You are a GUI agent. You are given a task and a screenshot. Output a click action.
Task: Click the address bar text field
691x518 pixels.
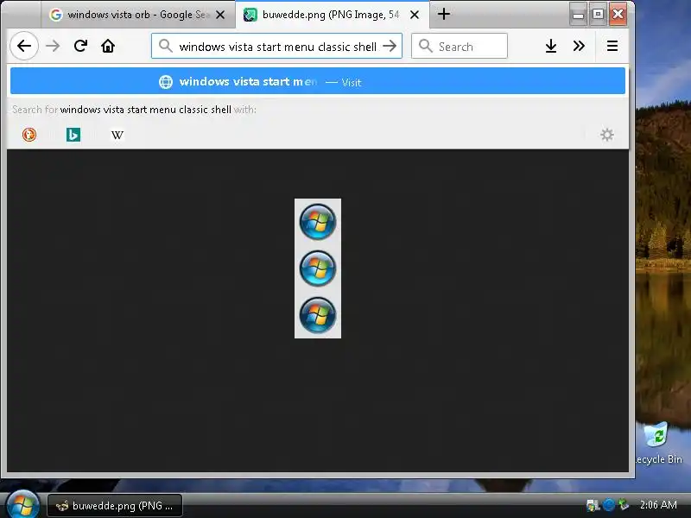(x=277, y=47)
